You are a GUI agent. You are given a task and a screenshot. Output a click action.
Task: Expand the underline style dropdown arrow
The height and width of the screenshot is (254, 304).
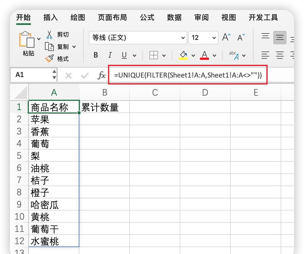135,56
